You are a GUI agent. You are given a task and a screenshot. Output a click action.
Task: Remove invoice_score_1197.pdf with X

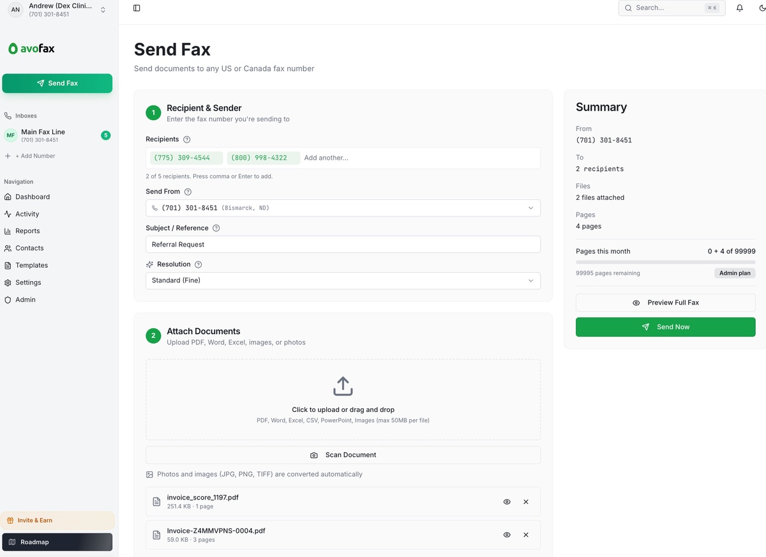(x=526, y=502)
